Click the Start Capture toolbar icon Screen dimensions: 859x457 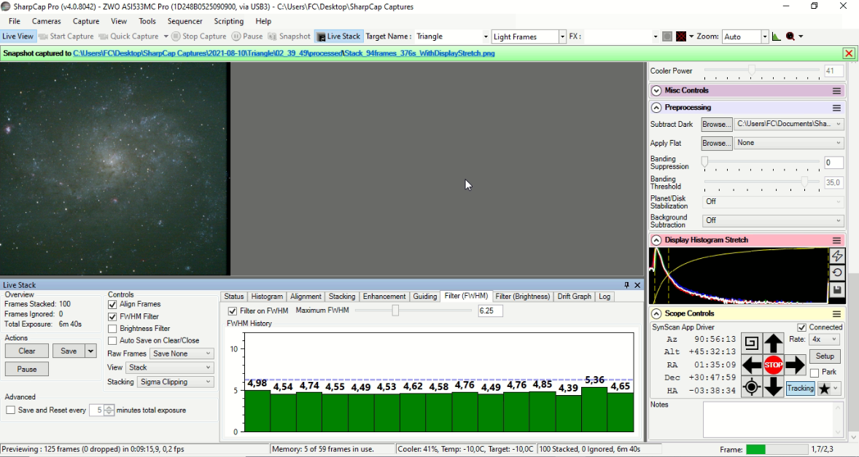pyautogui.click(x=43, y=36)
